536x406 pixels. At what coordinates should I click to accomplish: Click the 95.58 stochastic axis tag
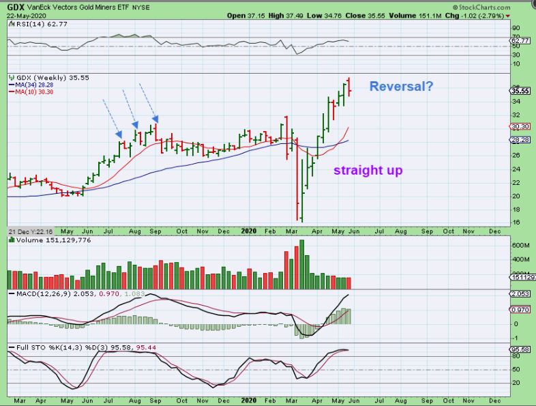pos(520,349)
